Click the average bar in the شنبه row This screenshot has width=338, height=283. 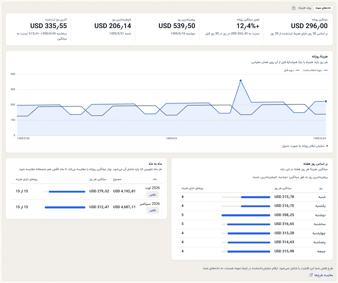coord(246,197)
